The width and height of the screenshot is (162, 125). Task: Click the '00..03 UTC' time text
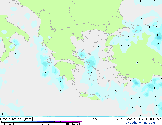pos(134,119)
